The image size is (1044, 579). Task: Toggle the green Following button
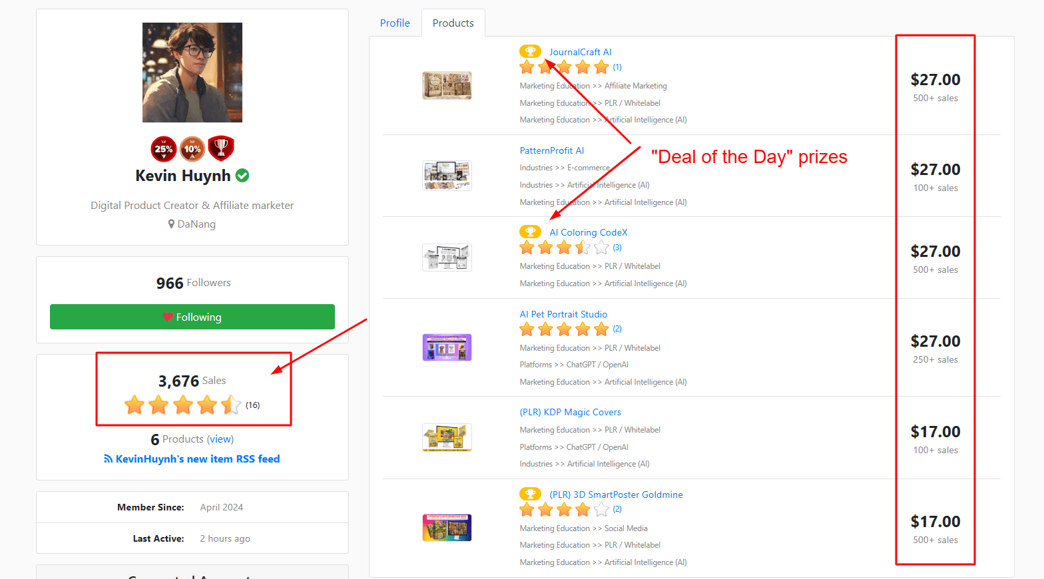[192, 317]
